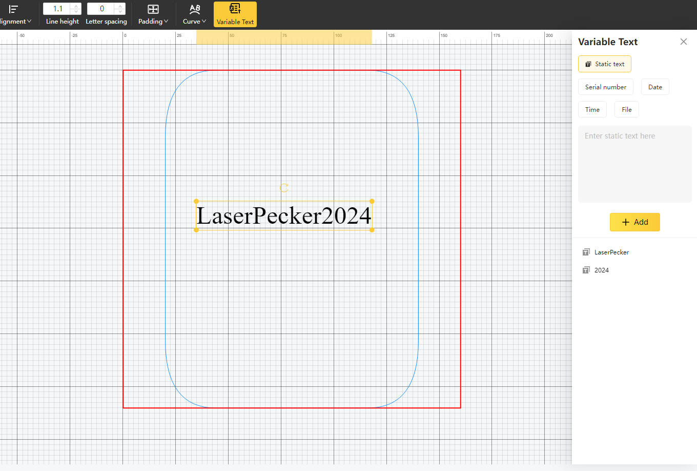
Task: Select the Date variable type
Action: 655,87
